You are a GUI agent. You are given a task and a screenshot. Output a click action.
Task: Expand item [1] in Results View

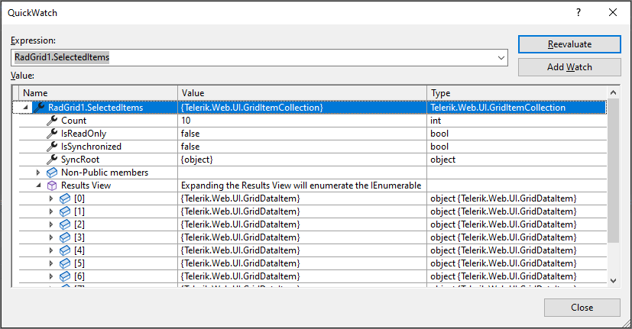51,211
